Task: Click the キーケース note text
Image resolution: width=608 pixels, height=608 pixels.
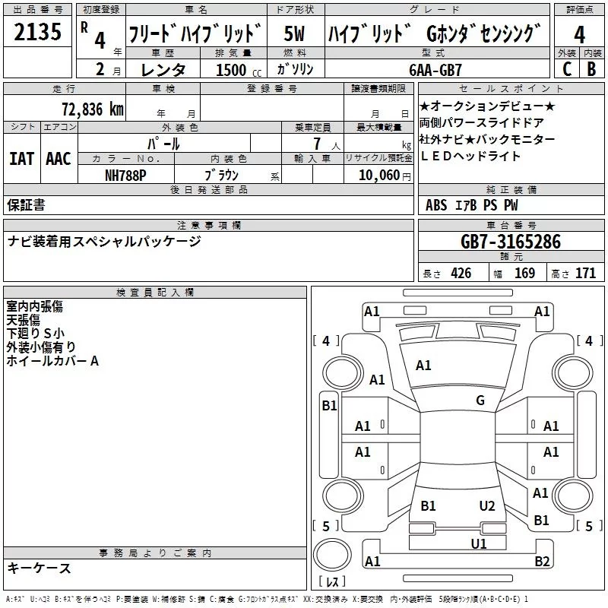Action: 39,568
